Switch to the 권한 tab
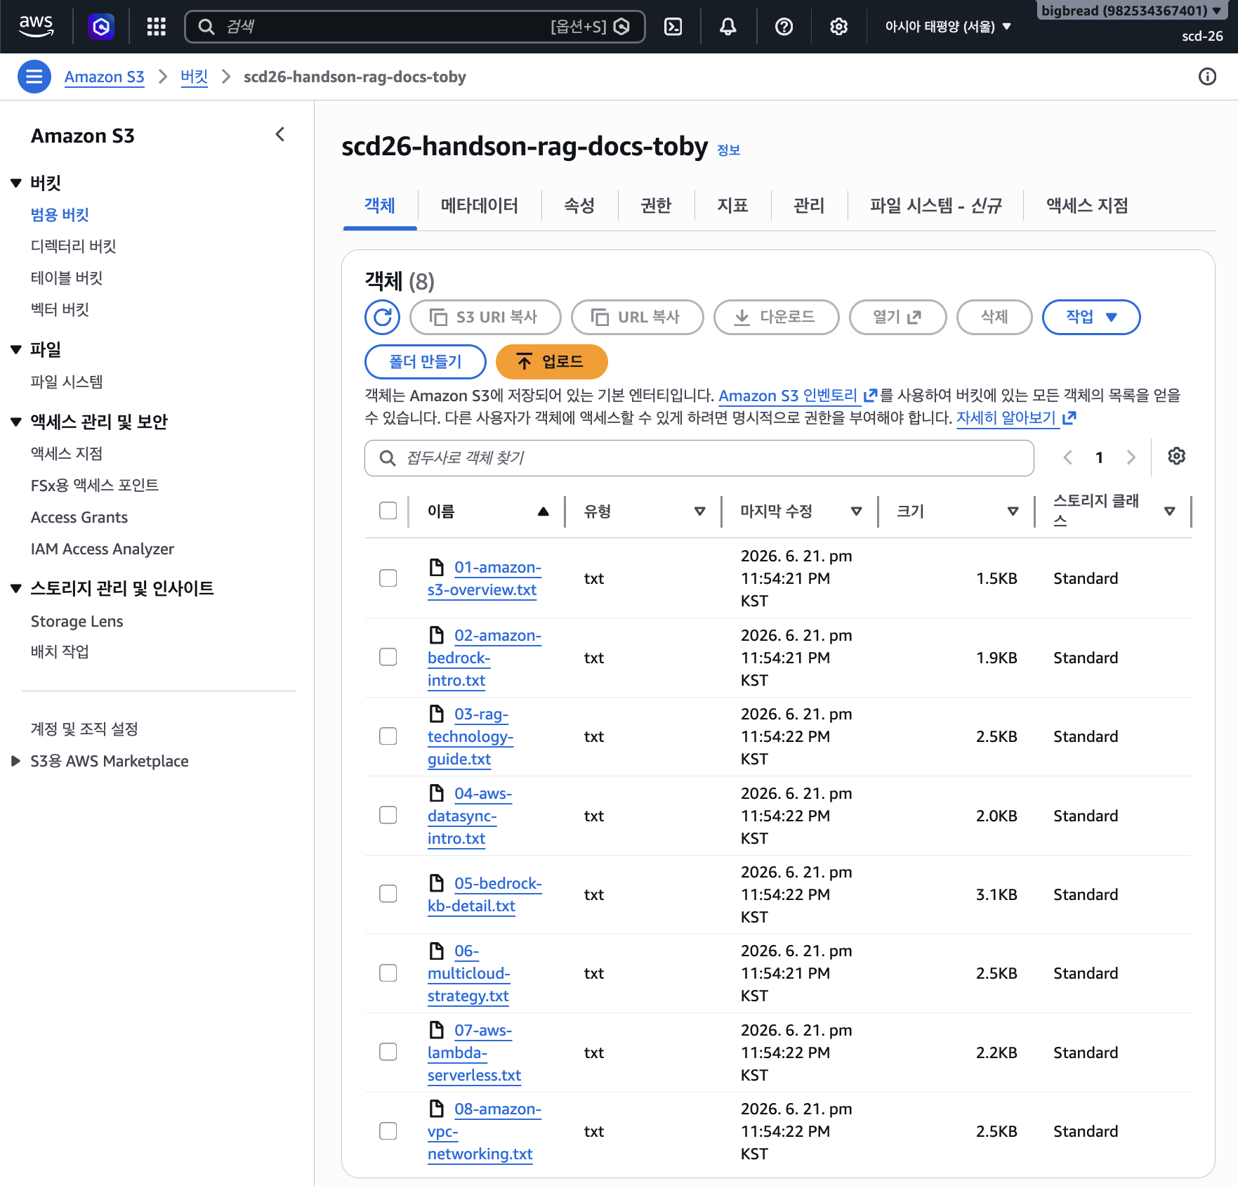Image resolution: width=1238 pixels, height=1186 pixels. point(657,206)
